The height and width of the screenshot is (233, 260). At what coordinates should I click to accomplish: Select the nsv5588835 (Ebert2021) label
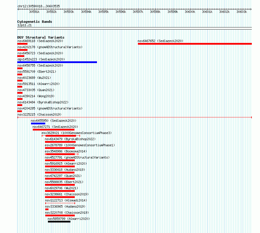[x=64, y=182]
